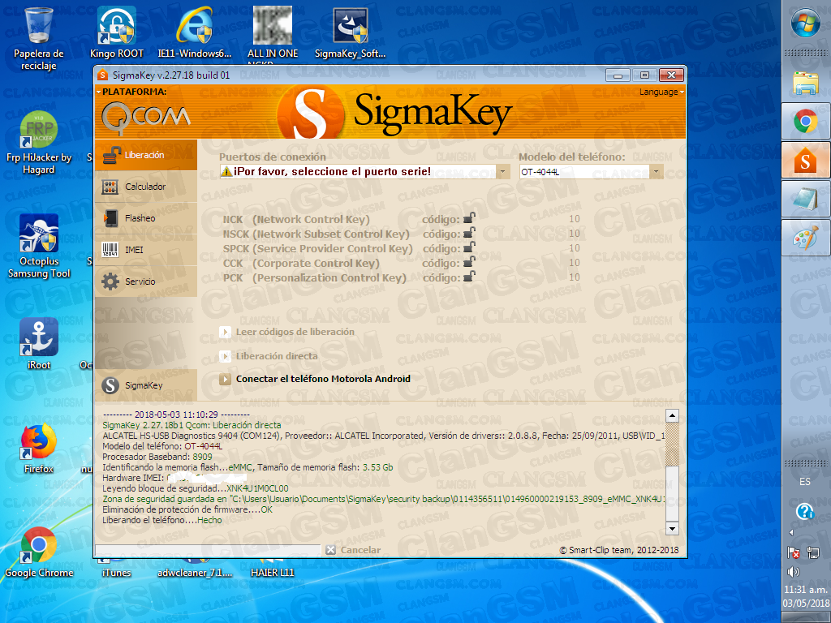Select the adwcleaner_7.1 desktop file label
The width and height of the screenshot is (831, 623).
(x=195, y=573)
